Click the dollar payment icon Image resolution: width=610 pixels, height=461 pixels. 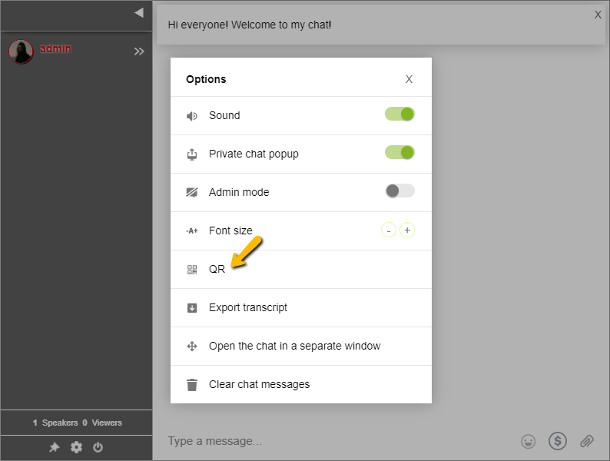557,441
